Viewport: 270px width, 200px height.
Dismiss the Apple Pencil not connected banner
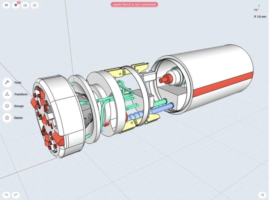click(134, 4)
